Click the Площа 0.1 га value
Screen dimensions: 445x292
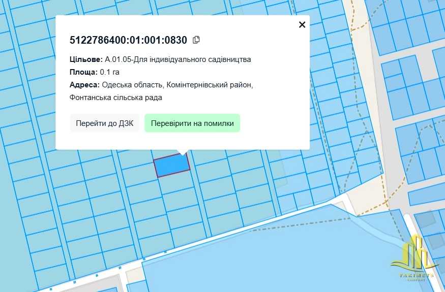109,72
